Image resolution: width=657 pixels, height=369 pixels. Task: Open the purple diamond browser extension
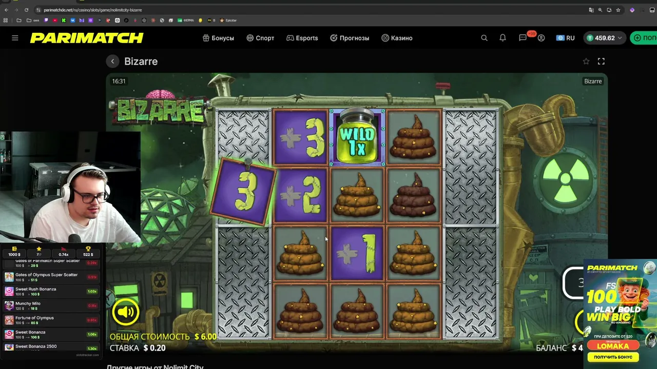632,10
